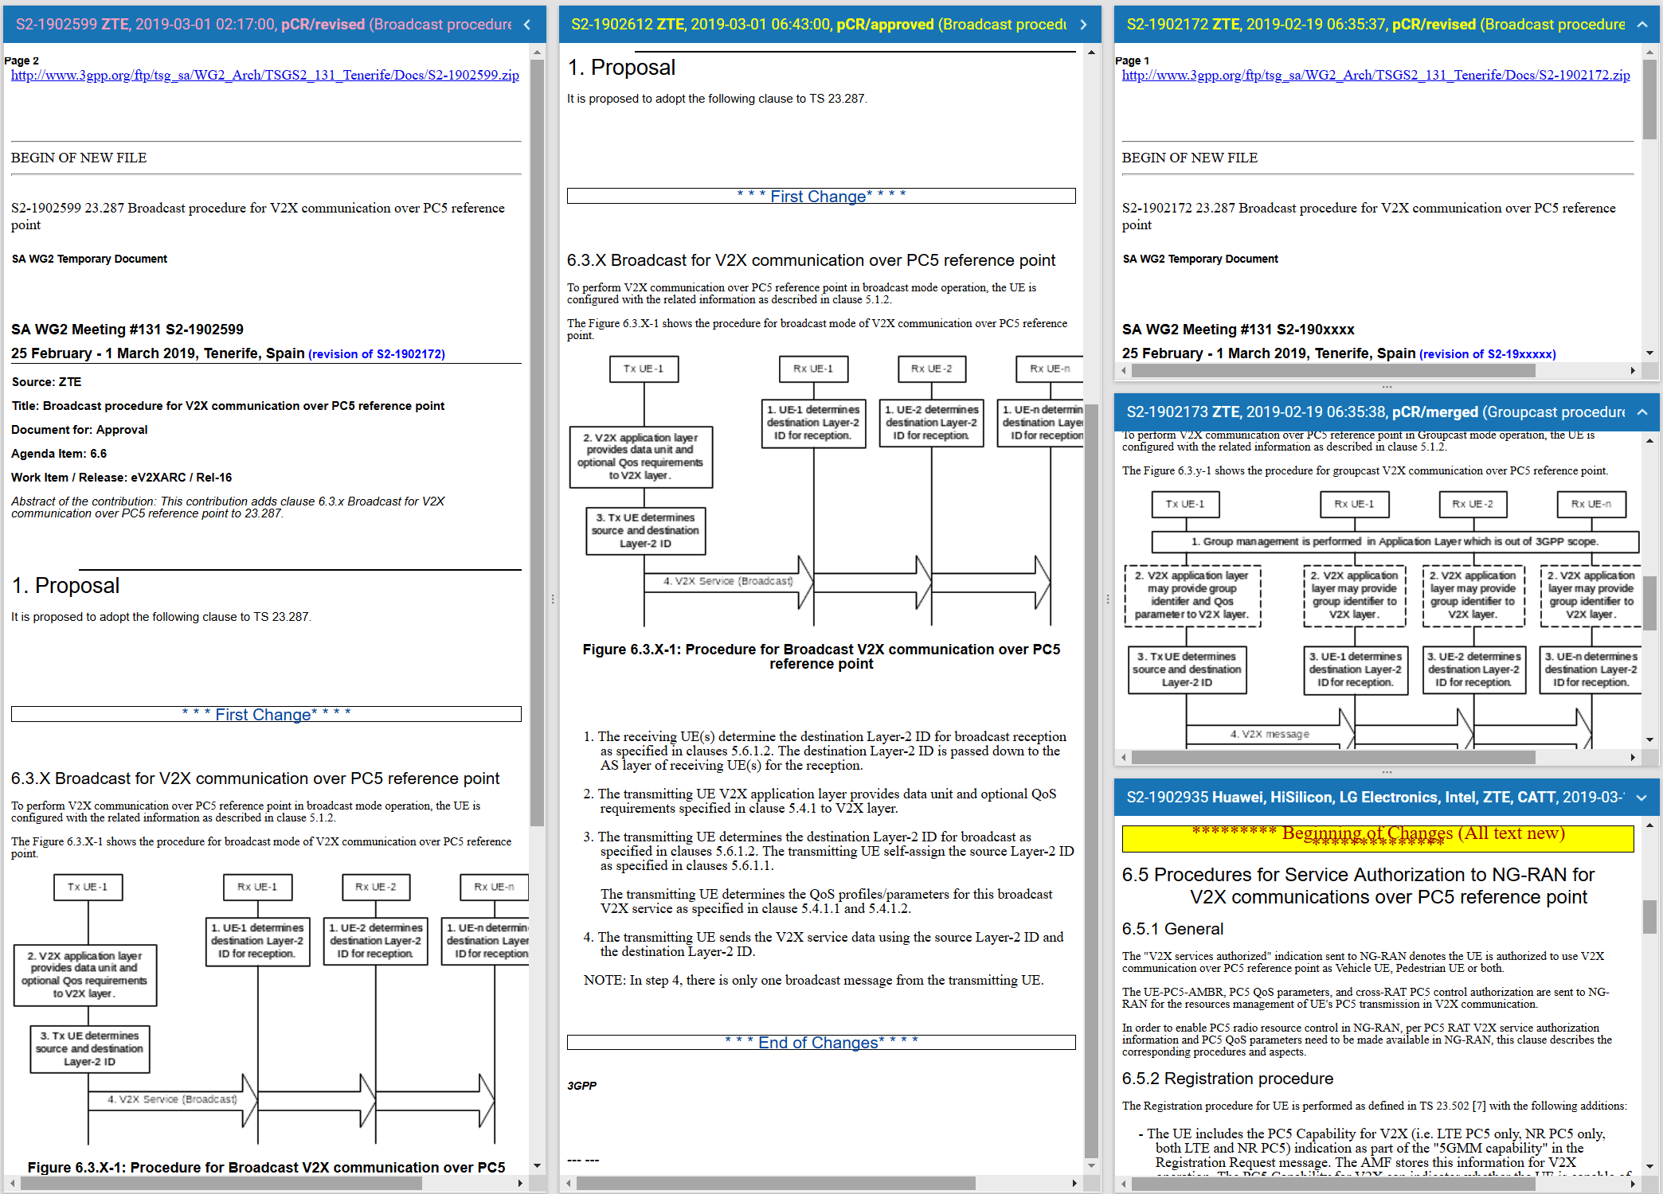Click 'Beginning of Changes' yellow banner
This screenshot has width=1663, height=1194.
1378,837
